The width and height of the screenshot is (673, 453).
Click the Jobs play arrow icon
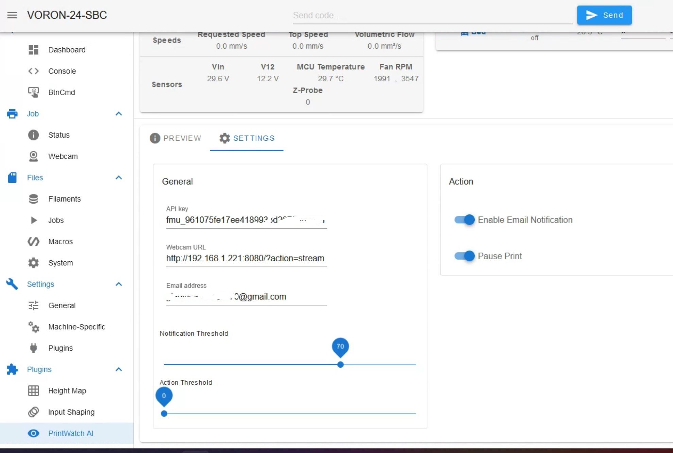(x=34, y=220)
